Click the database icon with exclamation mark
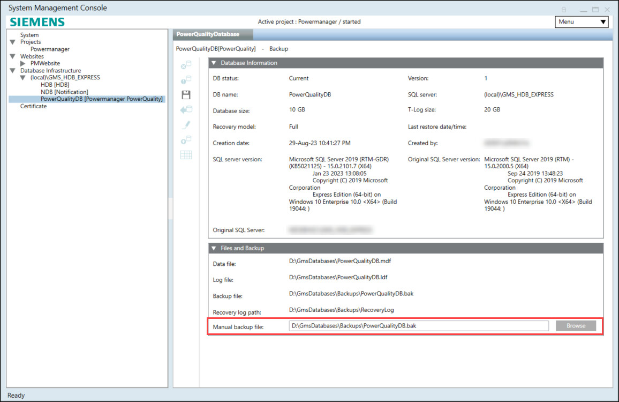The width and height of the screenshot is (619, 402). [186, 80]
